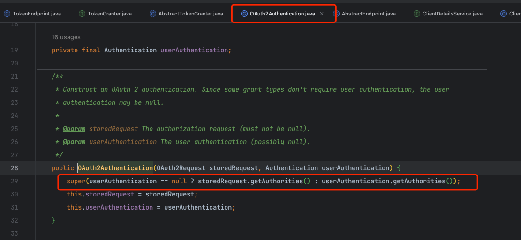Click the super call on line 29
This screenshot has height=240, width=521.
[76, 181]
